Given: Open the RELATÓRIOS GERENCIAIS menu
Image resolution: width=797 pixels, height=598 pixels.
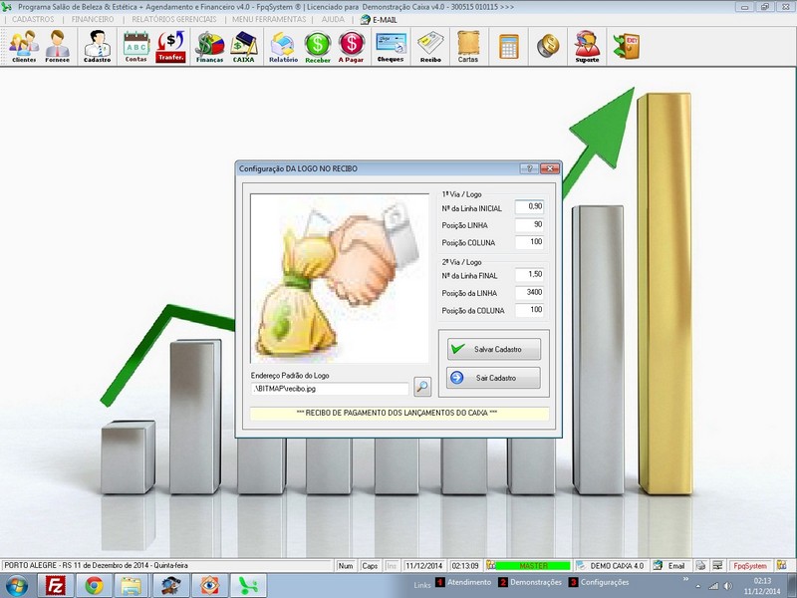Looking at the screenshot, I should [x=173, y=19].
